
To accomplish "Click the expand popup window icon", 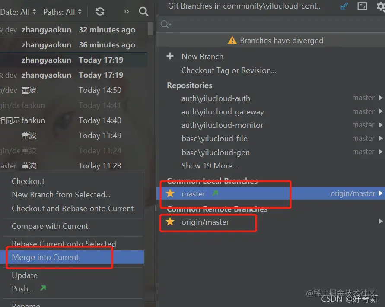I will point(362,6).
